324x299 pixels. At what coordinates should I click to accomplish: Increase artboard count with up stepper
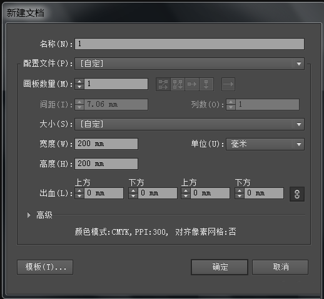[x=79, y=81]
